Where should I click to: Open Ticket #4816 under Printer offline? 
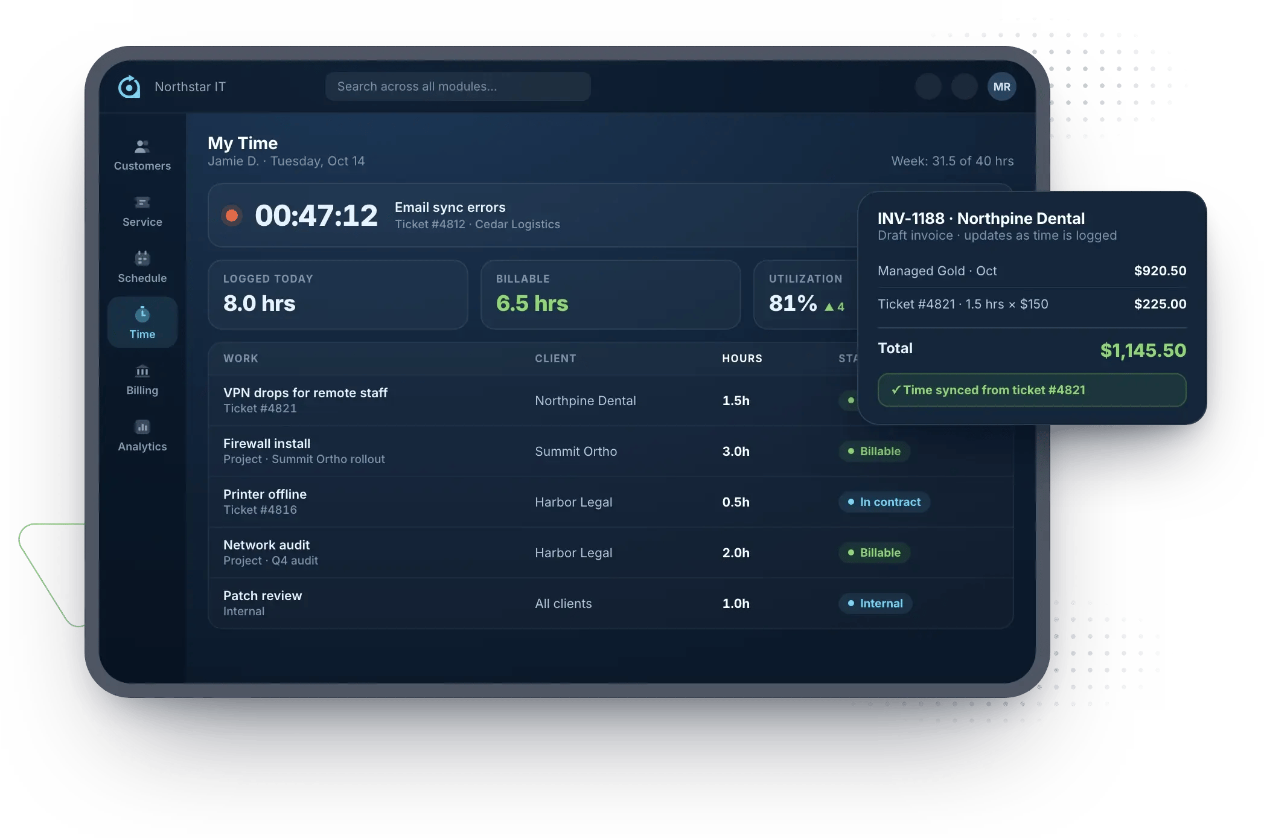point(260,510)
